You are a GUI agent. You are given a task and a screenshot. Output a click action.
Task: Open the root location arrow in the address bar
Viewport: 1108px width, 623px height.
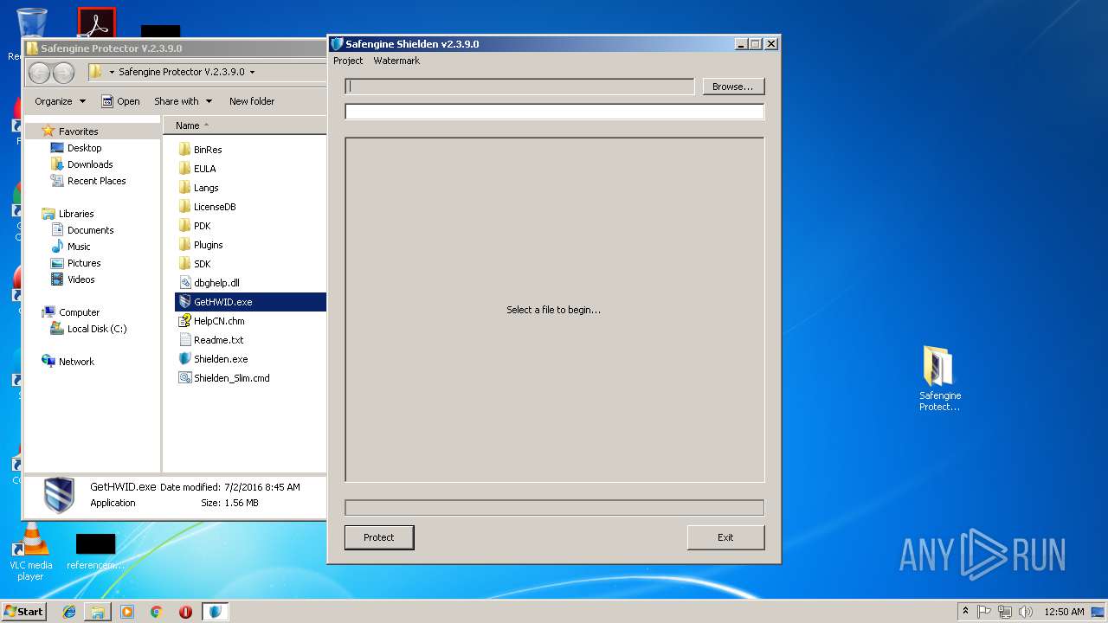click(112, 73)
